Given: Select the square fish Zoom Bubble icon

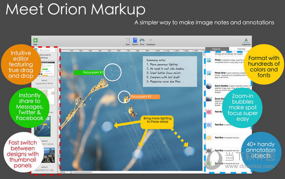Looking at the screenshot, I should (209, 99).
